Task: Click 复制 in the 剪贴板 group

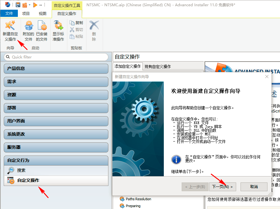Action: (76, 22)
